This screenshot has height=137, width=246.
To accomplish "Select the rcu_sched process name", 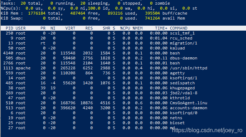I will click(181, 38).
